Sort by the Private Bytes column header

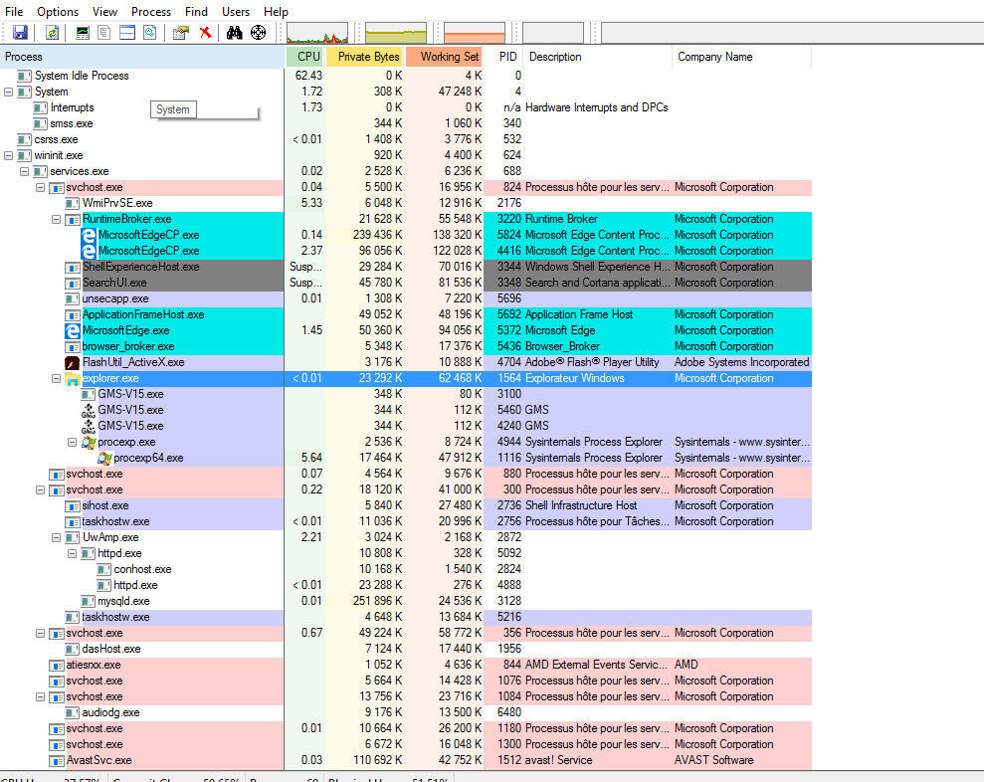coord(364,57)
